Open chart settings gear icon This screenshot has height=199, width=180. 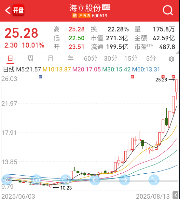point(171,59)
